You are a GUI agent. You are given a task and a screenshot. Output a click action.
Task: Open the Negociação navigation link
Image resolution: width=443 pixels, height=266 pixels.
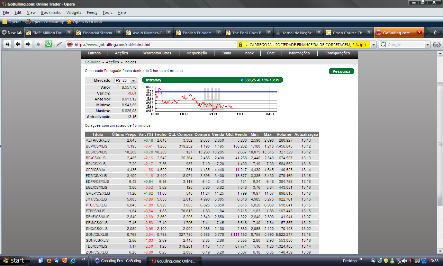(197, 53)
